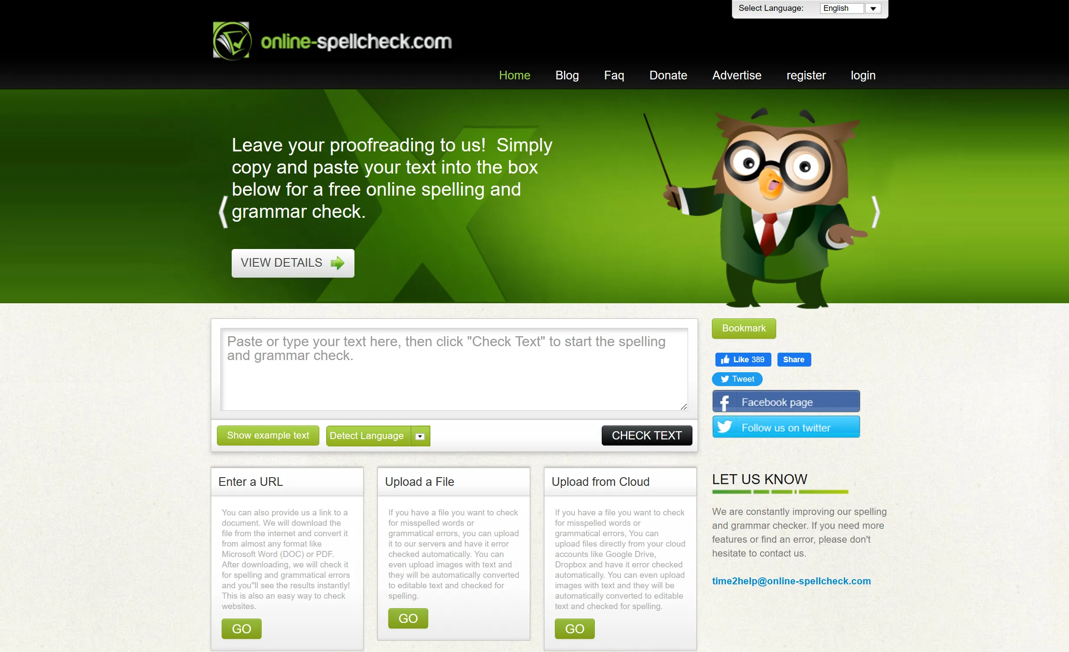This screenshot has height=652, width=1069.
Task: Click the email/envelope icon next to Detect Language
Action: coord(422,436)
